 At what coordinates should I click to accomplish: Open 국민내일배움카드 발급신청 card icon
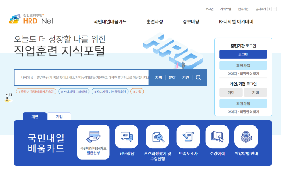coord(93,142)
